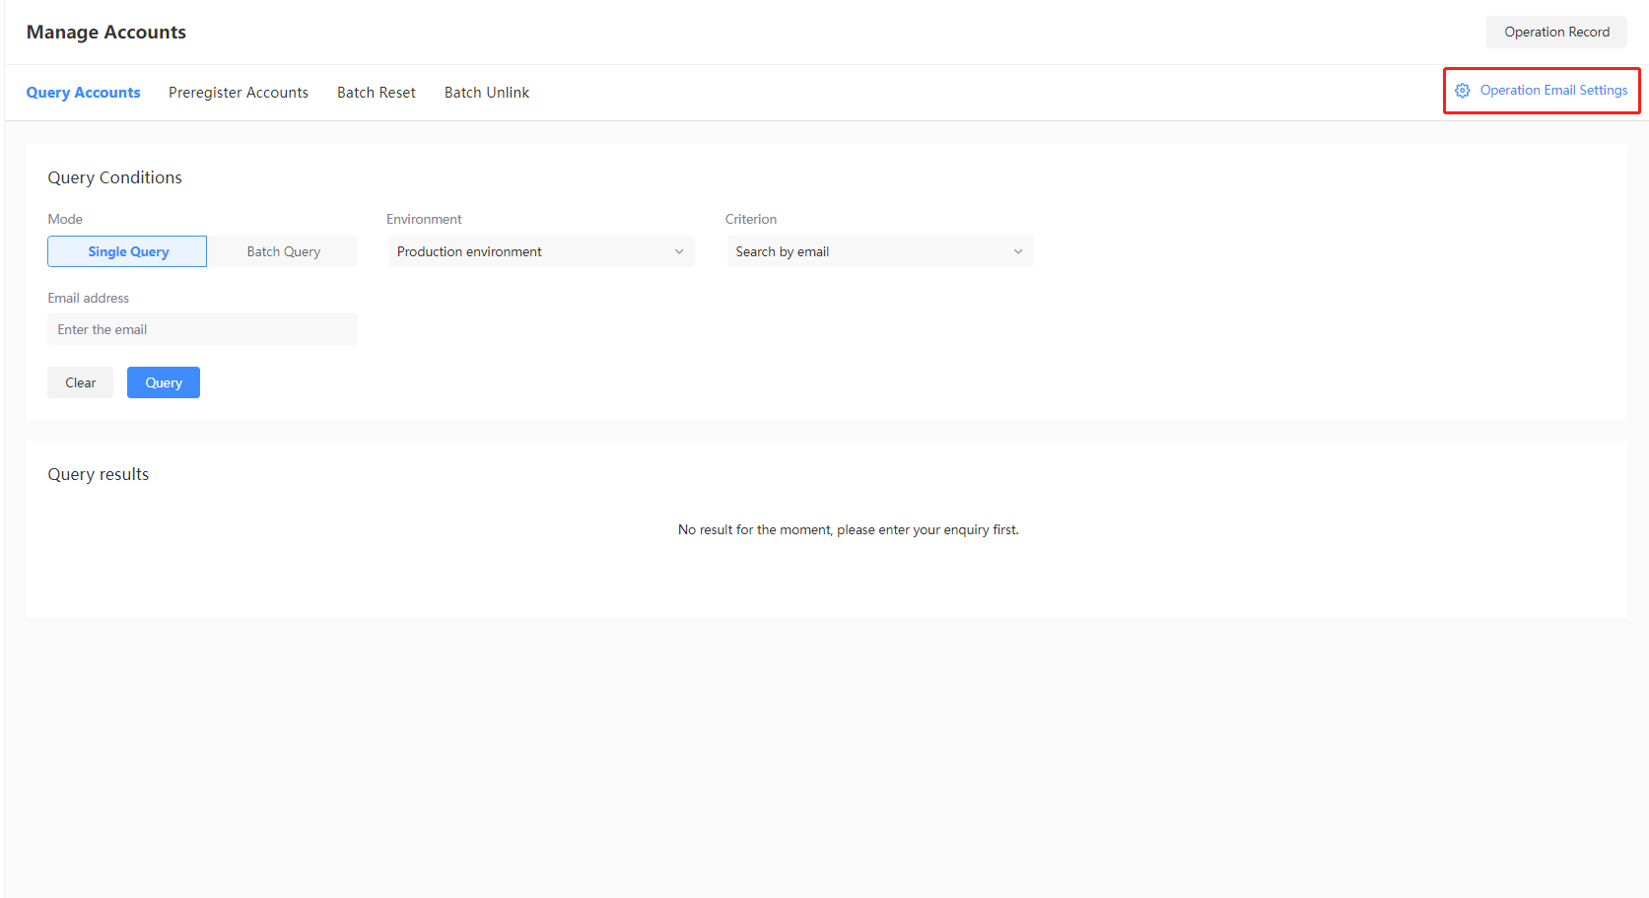Select the Batch Unlink tab
This screenshot has height=898, width=1649.
[486, 92]
